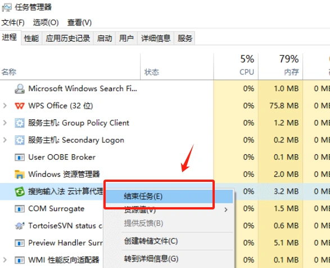The image size is (330, 268).
Task: Switch to the 性能 tab
Action: [31, 38]
